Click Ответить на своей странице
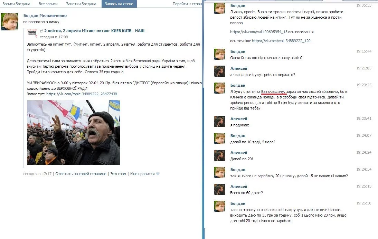Screen dimensions: 378x239 81,174
